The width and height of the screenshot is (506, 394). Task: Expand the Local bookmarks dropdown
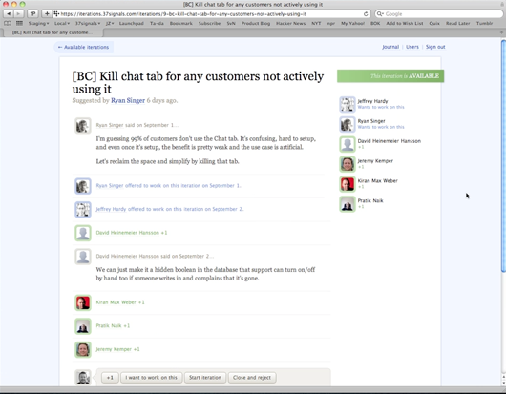(62, 23)
